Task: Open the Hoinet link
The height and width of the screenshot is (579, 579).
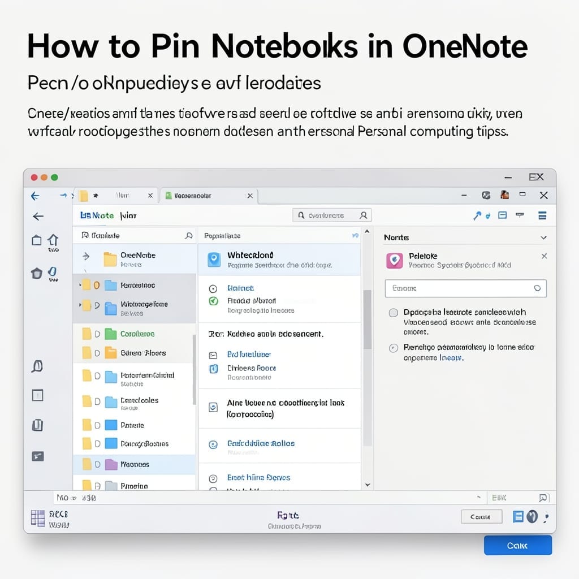Action: point(240,288)
